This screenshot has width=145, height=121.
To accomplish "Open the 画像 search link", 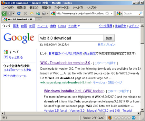I will 16,26.
